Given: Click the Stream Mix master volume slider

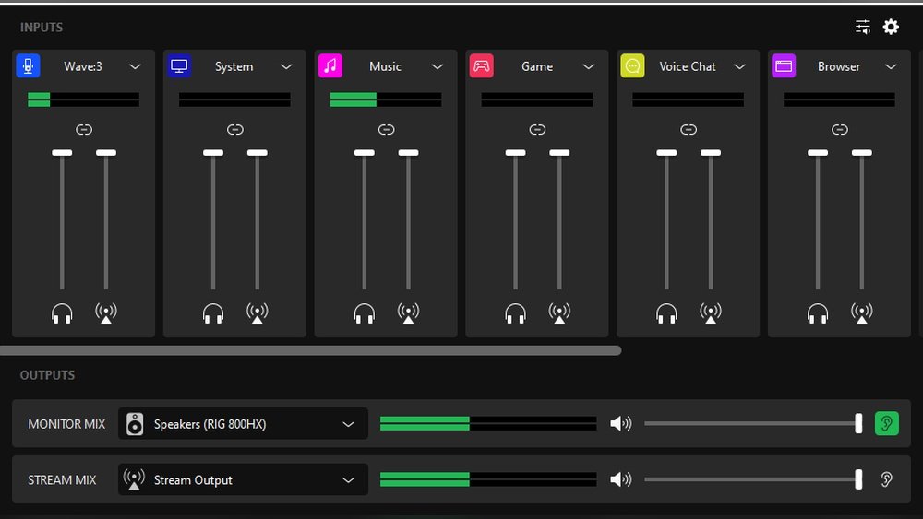Looking at the screenshot, I should [x=753, y=479].
